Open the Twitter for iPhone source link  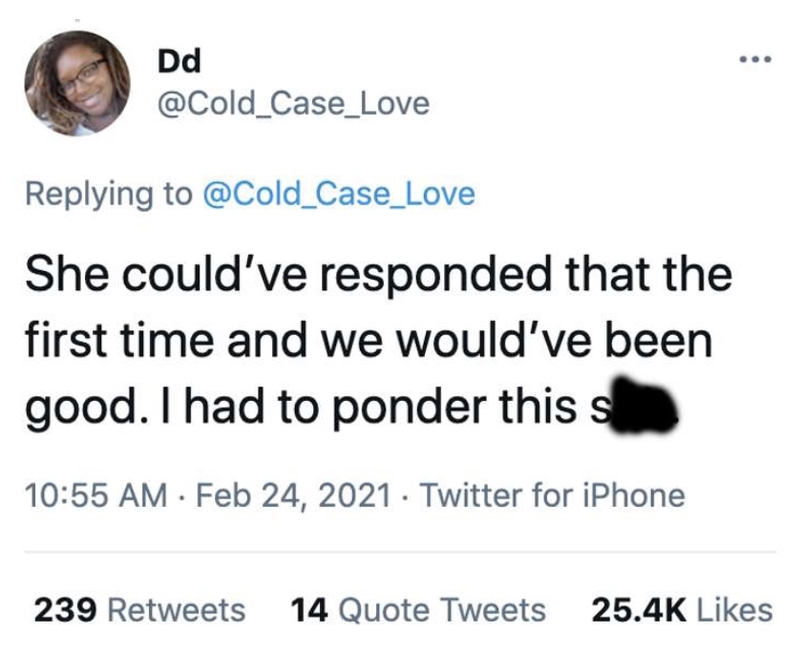tap(553, 495)
